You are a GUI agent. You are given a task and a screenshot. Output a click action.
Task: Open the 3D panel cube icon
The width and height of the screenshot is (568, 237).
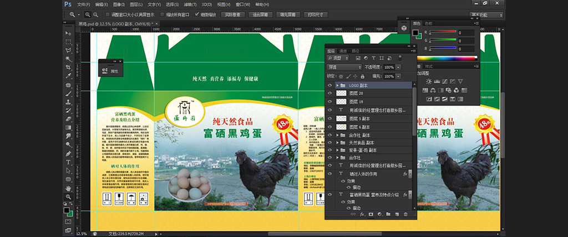[404, 28]
